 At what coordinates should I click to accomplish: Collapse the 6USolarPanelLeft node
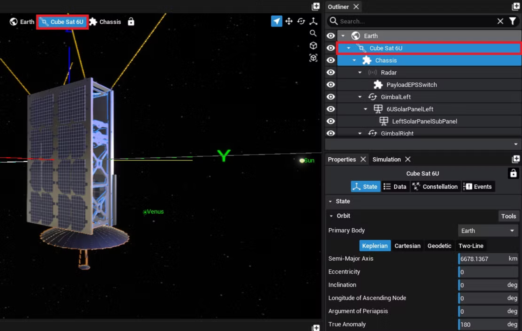pos(365,109)
